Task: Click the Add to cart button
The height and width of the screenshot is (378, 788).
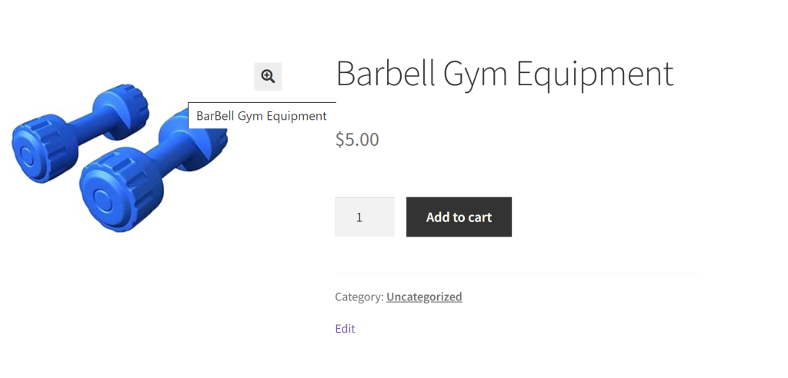Action: pyautogui.click(x=459, y=217)
